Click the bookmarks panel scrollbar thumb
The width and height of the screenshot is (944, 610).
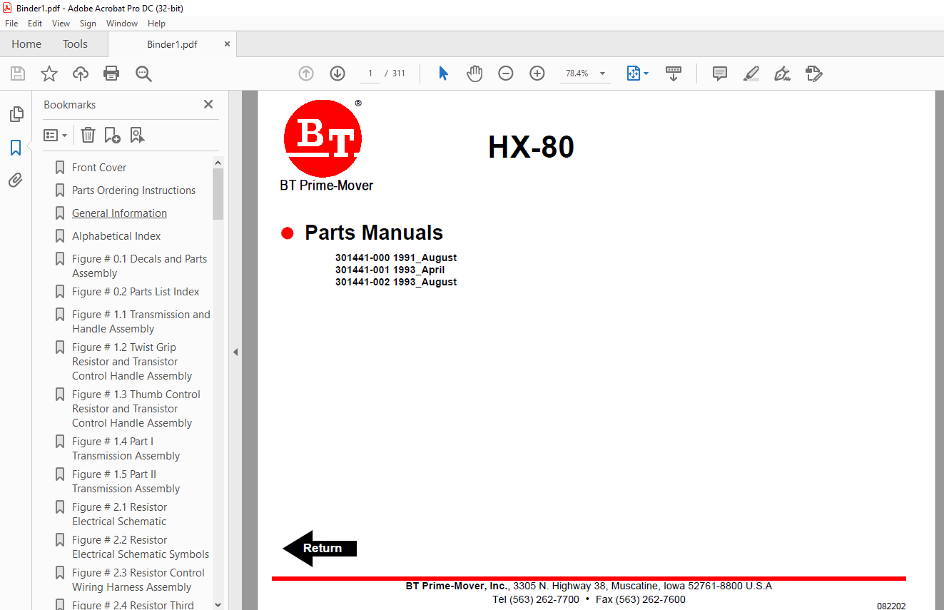[218, 194]
